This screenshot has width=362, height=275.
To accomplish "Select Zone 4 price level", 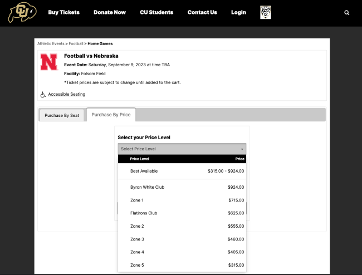I will (x=182, y=252).
